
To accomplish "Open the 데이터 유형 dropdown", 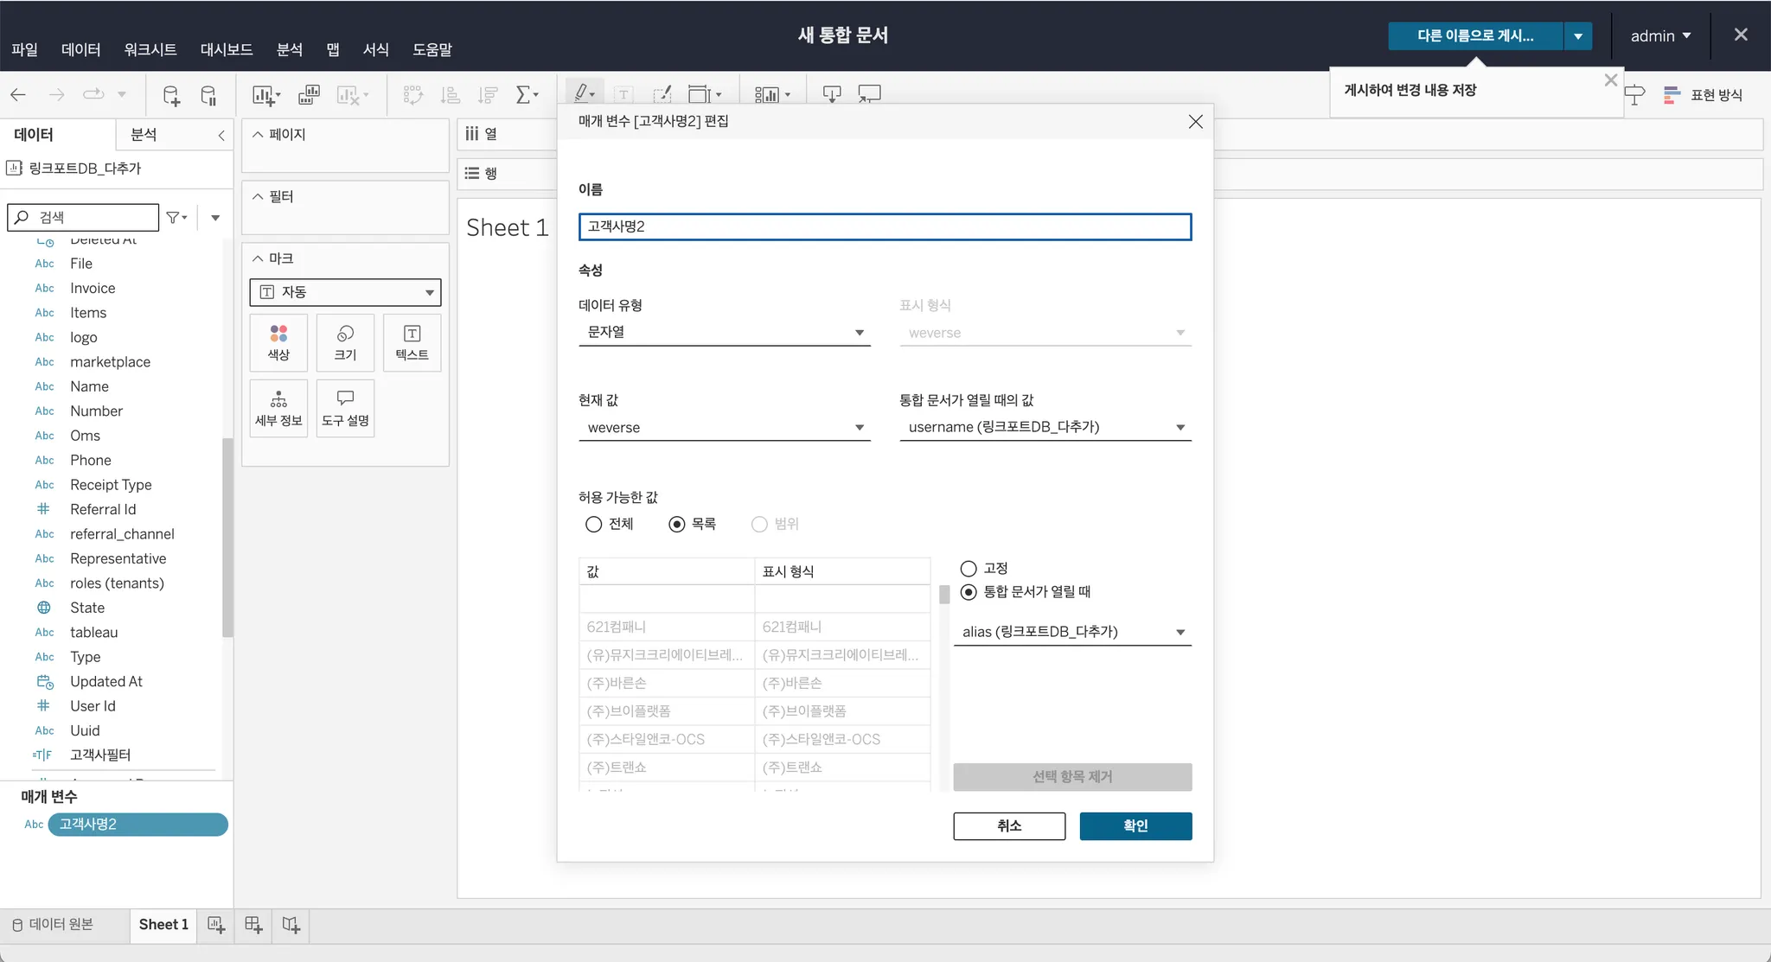I will pos(724,332).
